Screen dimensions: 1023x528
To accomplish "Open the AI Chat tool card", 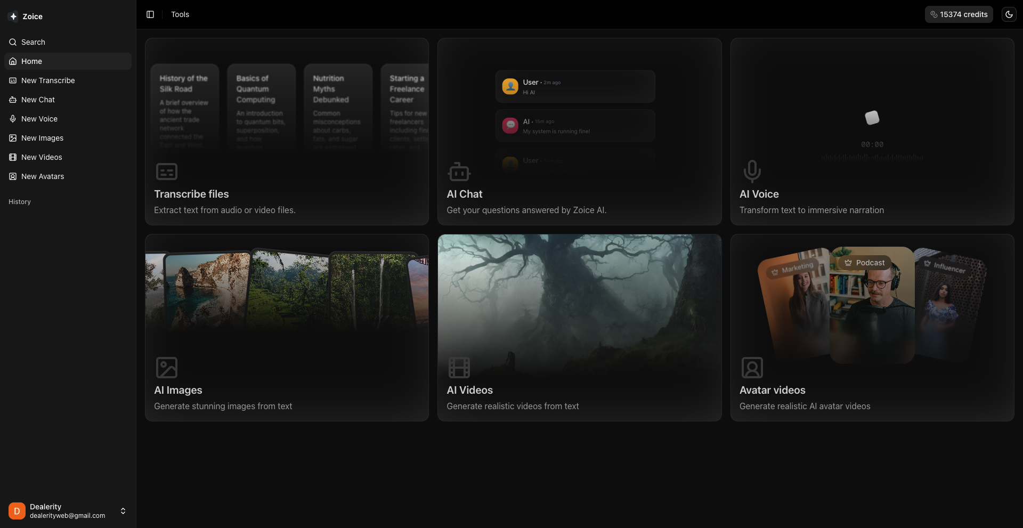I will coord(579,132).
